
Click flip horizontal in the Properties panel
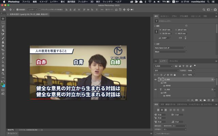[x=180, y=38]
